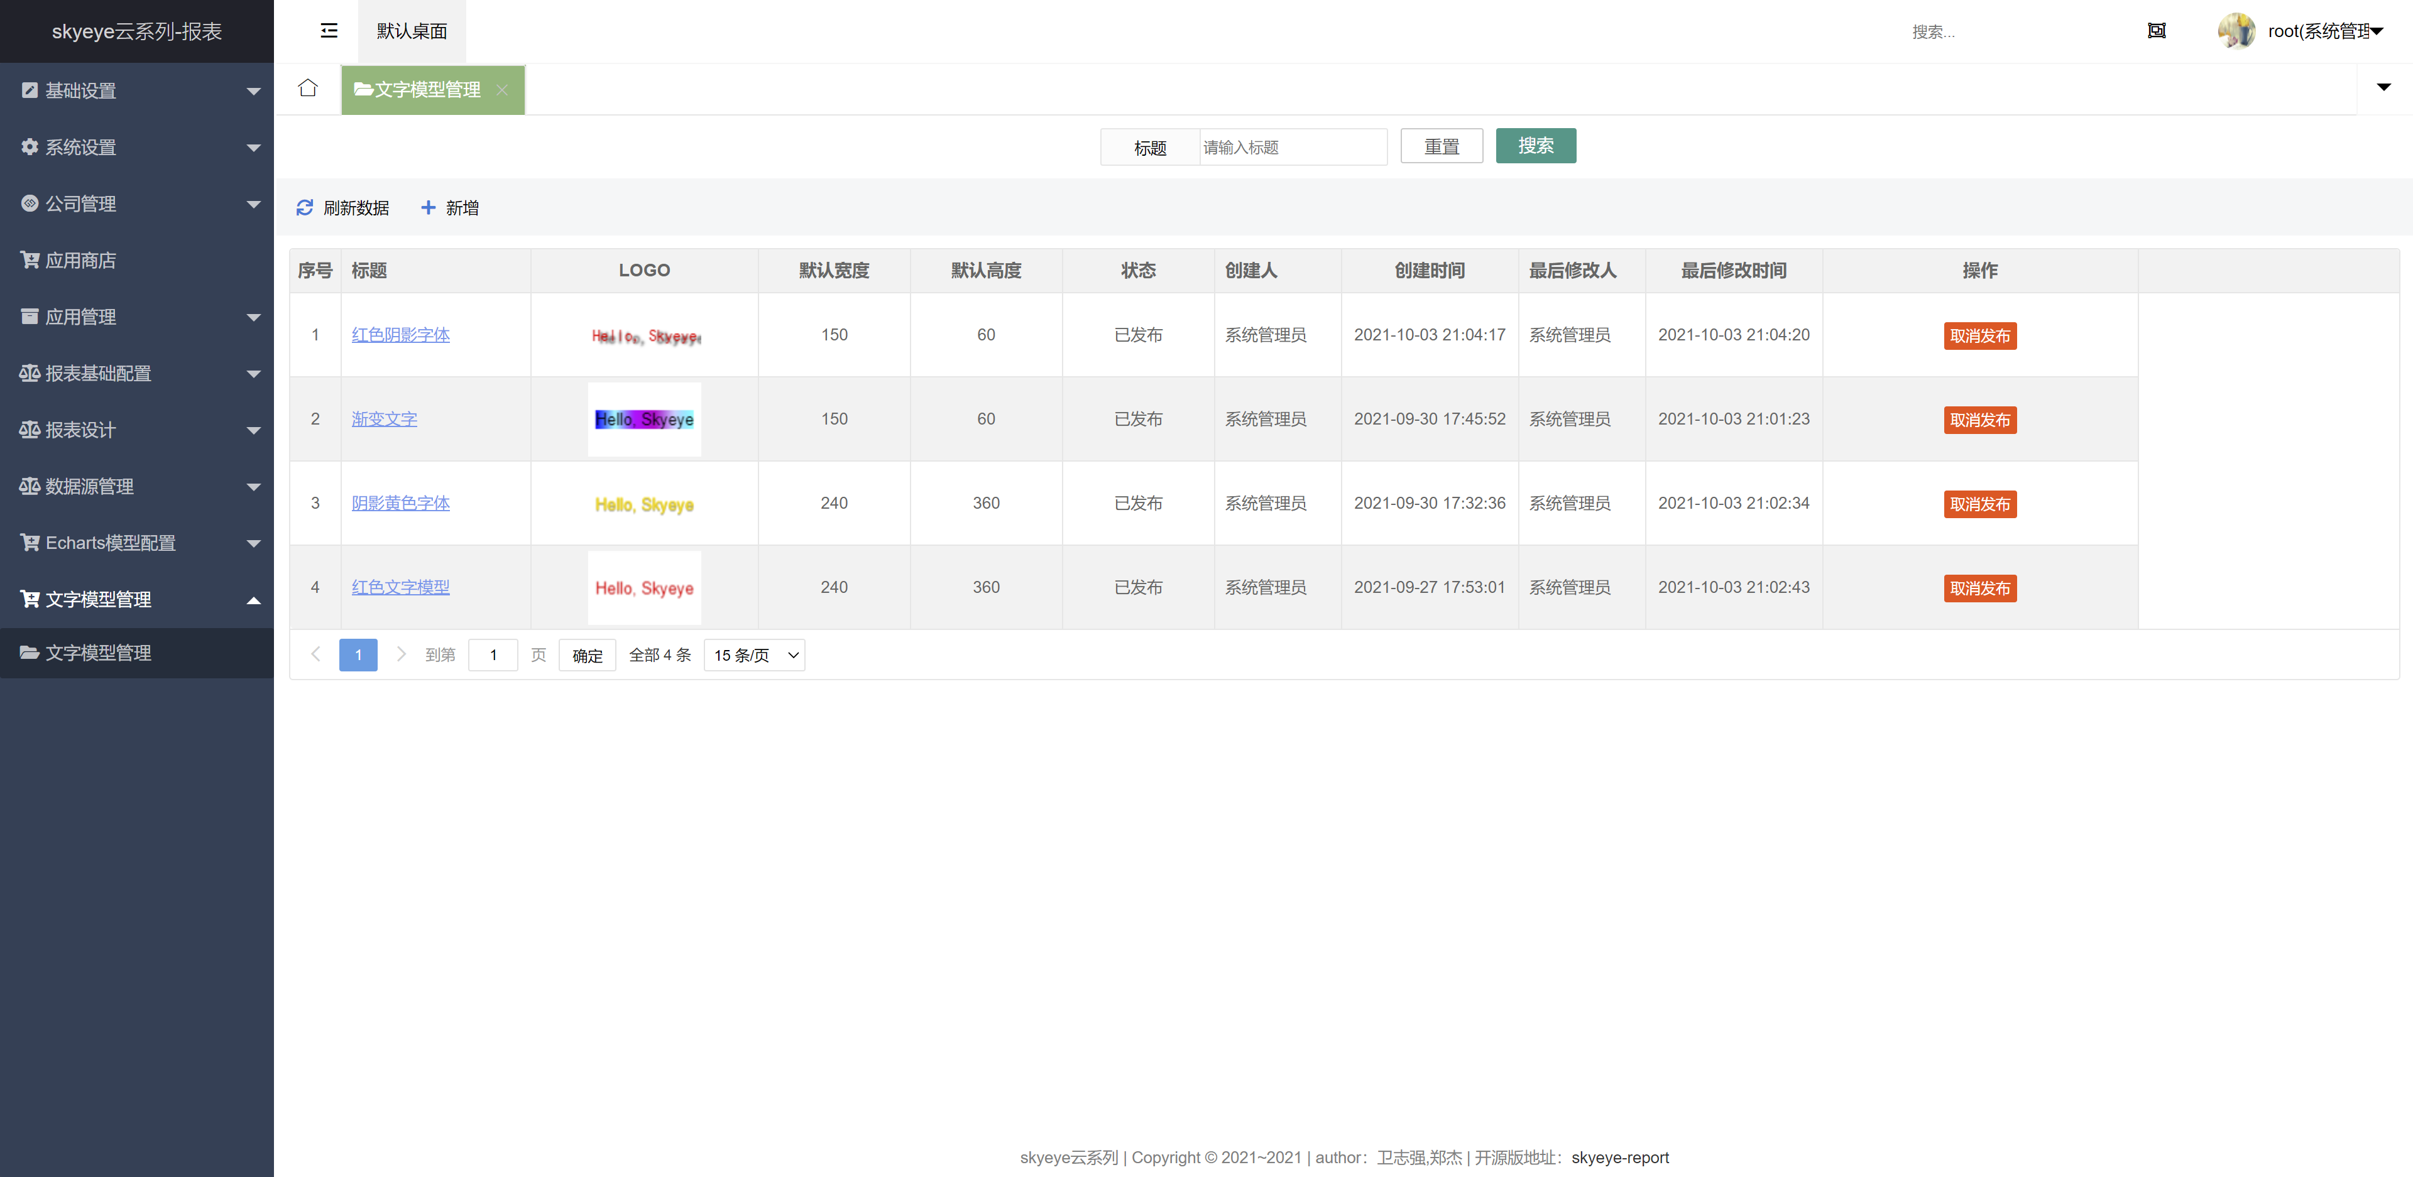The image size is (2413, 1177).
Task: Click the 默认桌面 tab
Action: click(x=411, y=30)
